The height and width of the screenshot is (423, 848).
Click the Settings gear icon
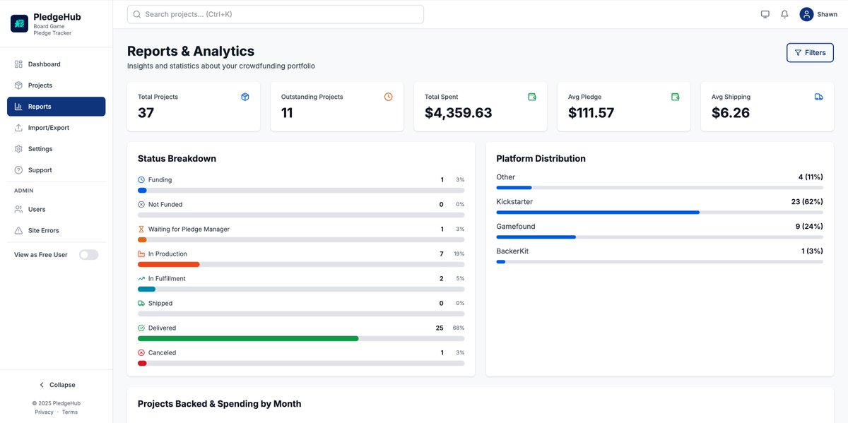(18, 149)
